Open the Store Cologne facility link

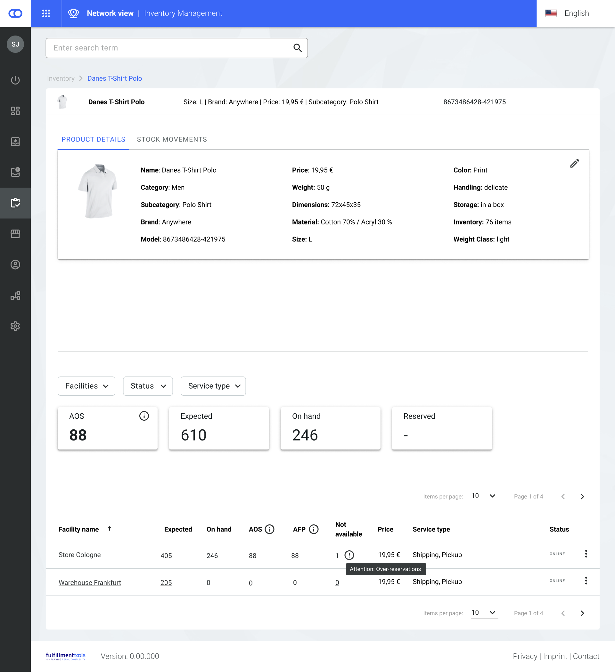coord(79,555)
